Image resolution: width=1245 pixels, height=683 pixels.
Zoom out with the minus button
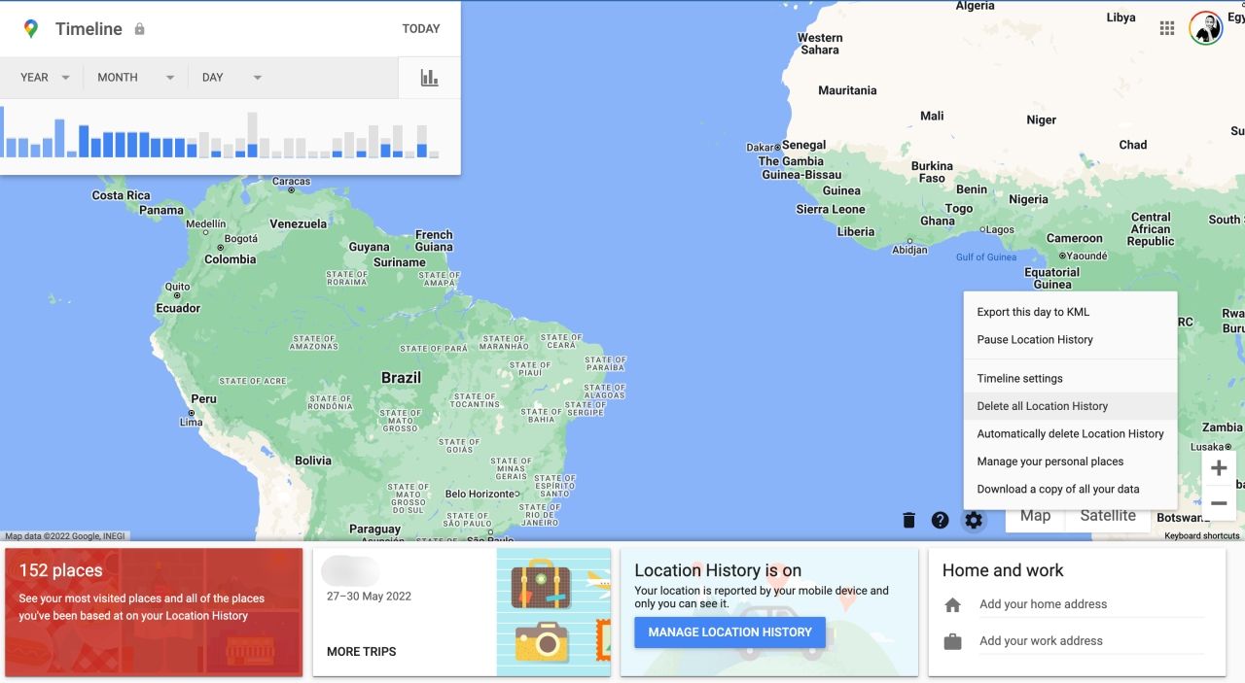click(x=1219, y=503)
